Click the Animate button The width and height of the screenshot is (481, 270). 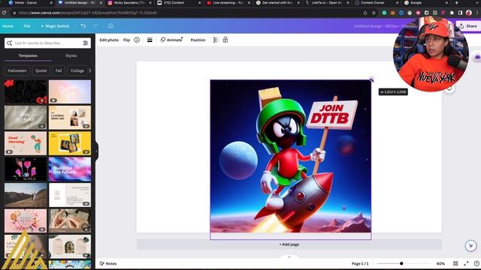[172, 40]
